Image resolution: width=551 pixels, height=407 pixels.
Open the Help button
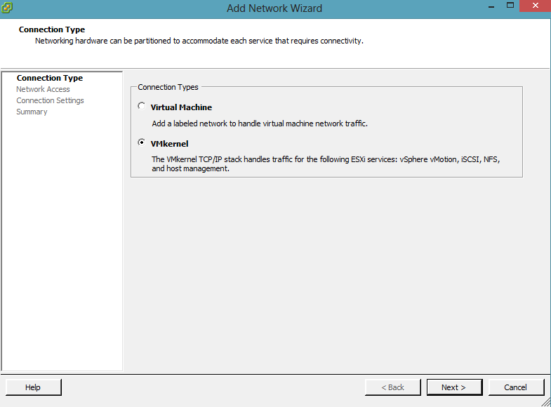click(x=34, y=387)
